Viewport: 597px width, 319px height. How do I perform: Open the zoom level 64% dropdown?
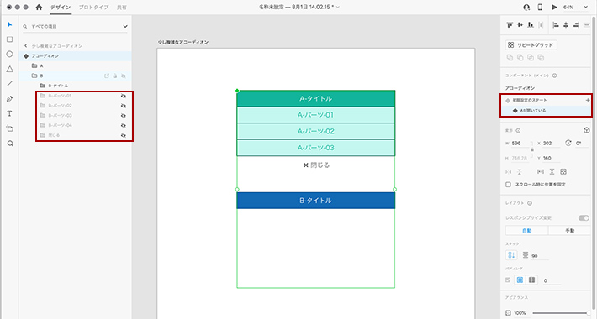(585, 8)
